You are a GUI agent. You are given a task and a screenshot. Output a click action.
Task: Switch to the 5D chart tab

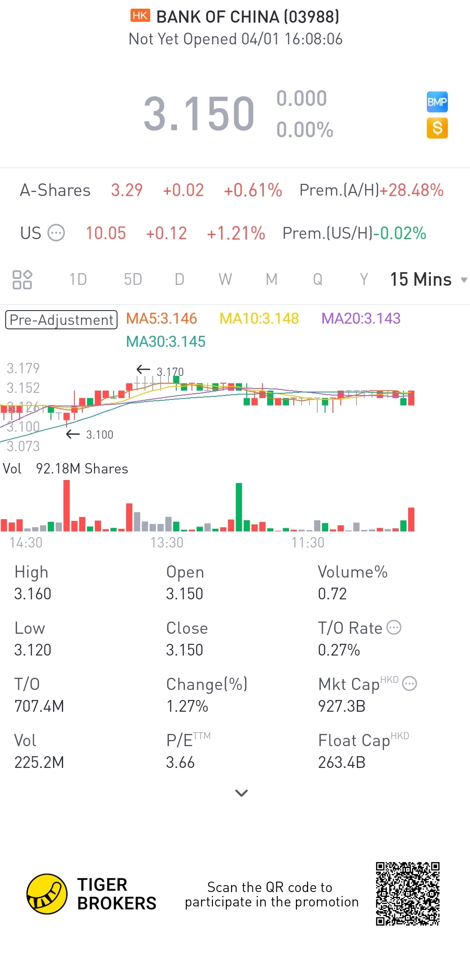tap(133, 280)
